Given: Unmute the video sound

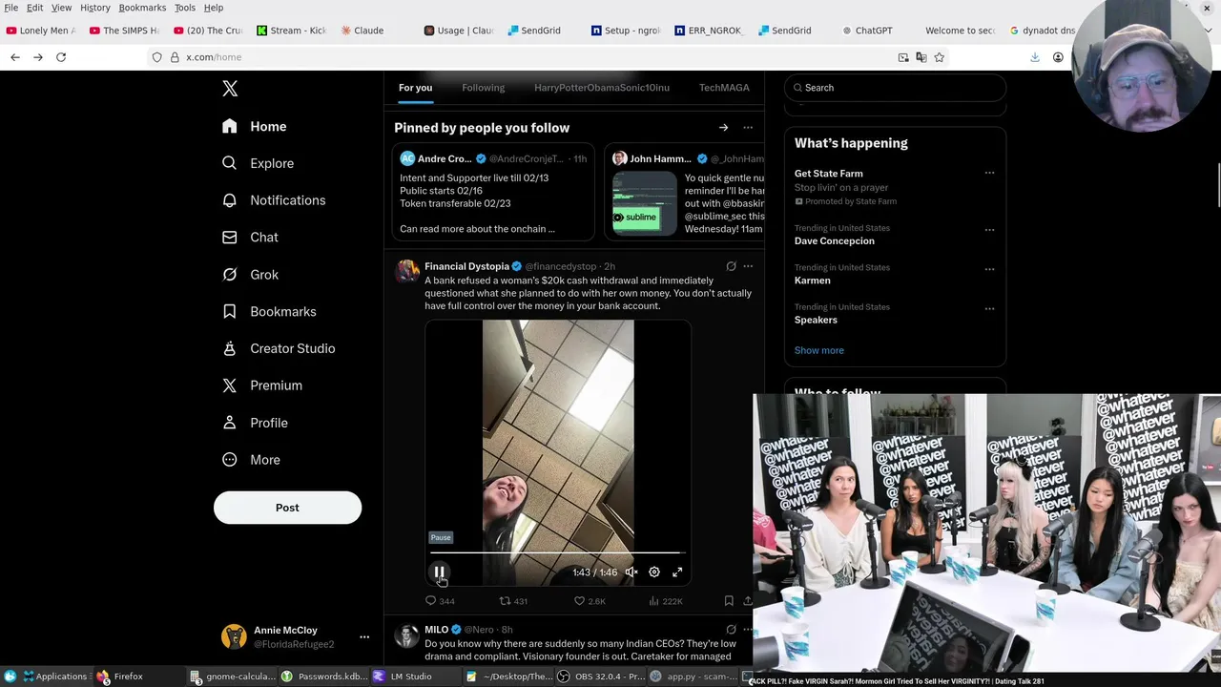Looking at the screenshot, I should 631,572.
